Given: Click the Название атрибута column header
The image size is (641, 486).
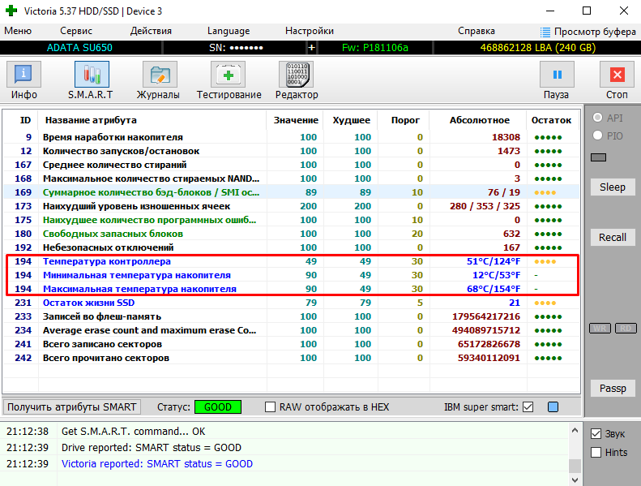Looking at the screenshot, I should [152, 120].
